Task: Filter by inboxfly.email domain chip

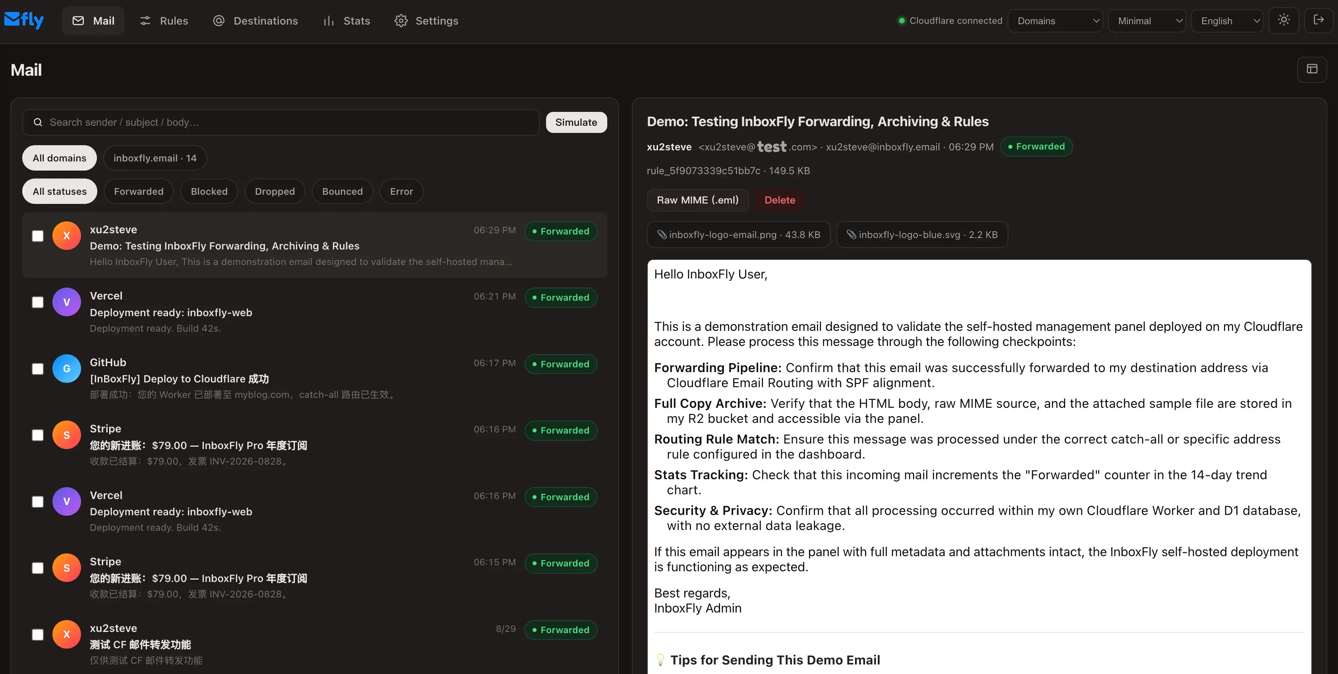Action: point(155,158)
